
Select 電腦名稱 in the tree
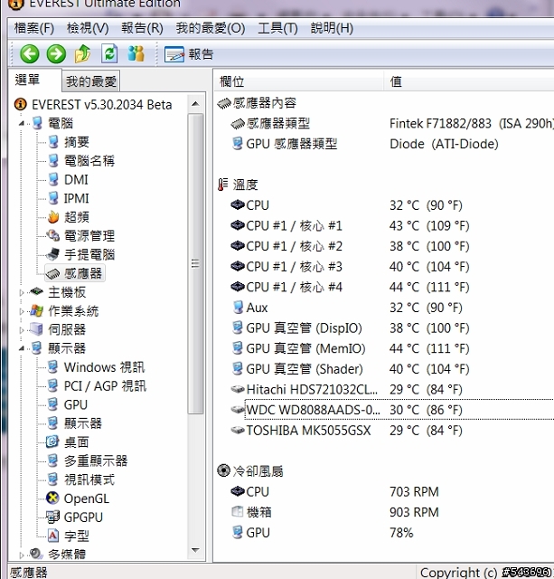(89, 161)
